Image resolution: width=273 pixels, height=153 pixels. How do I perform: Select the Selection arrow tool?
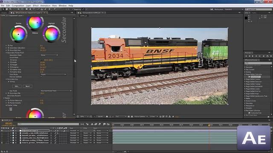click(3, 9)
